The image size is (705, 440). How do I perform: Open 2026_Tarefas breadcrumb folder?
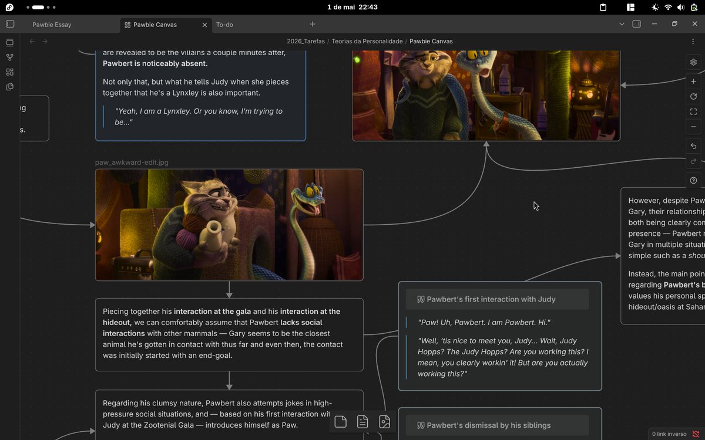tap(305, 41)
